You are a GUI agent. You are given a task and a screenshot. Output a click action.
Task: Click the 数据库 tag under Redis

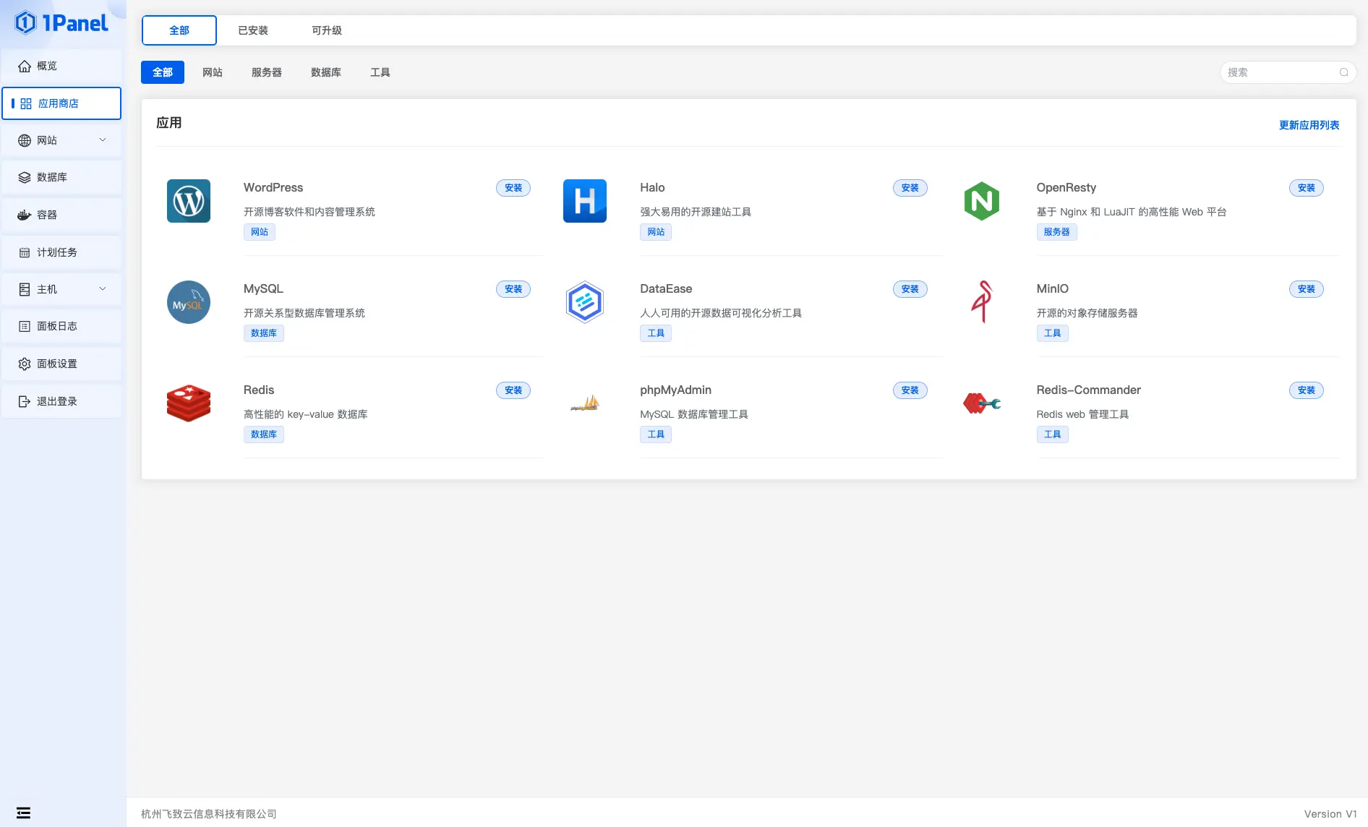click(264, 434)
